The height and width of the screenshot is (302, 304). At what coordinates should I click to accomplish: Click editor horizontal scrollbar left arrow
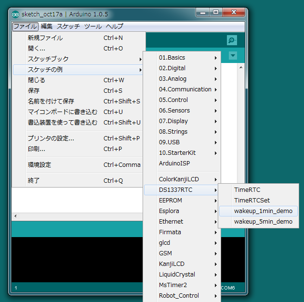(x=15, y=216)
